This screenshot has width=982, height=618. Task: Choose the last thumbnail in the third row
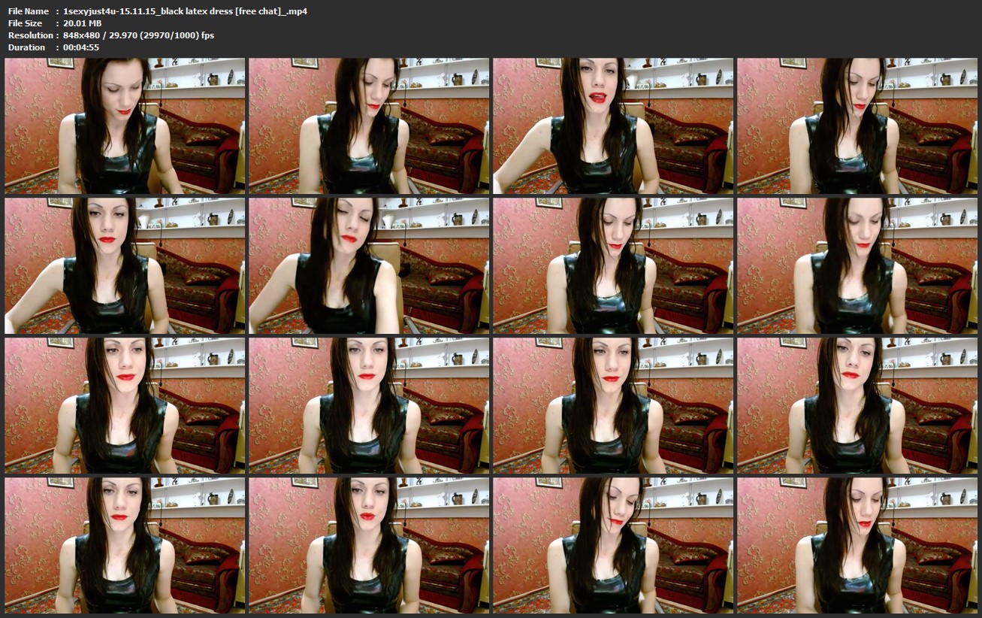(x=857, y=405)
